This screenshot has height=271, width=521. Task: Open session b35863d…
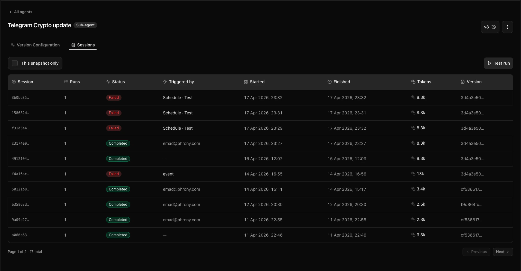click(20, 205)
